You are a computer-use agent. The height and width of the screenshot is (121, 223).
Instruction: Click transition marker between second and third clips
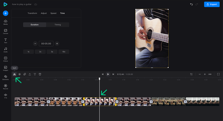(x=83, y=102)
